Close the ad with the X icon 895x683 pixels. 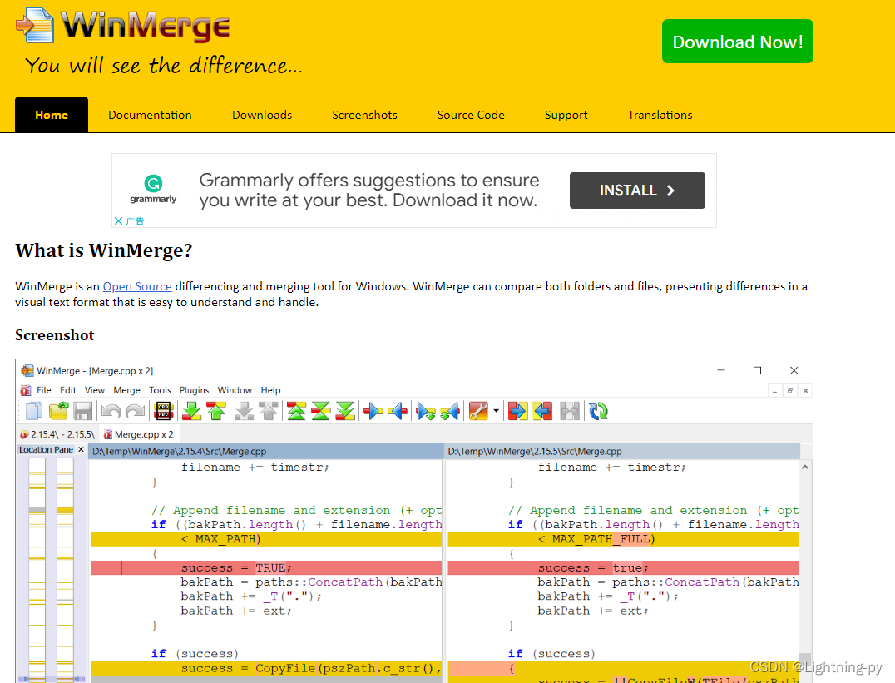119,220
